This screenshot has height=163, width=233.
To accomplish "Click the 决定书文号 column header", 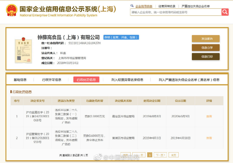I will tap(37, 101).
